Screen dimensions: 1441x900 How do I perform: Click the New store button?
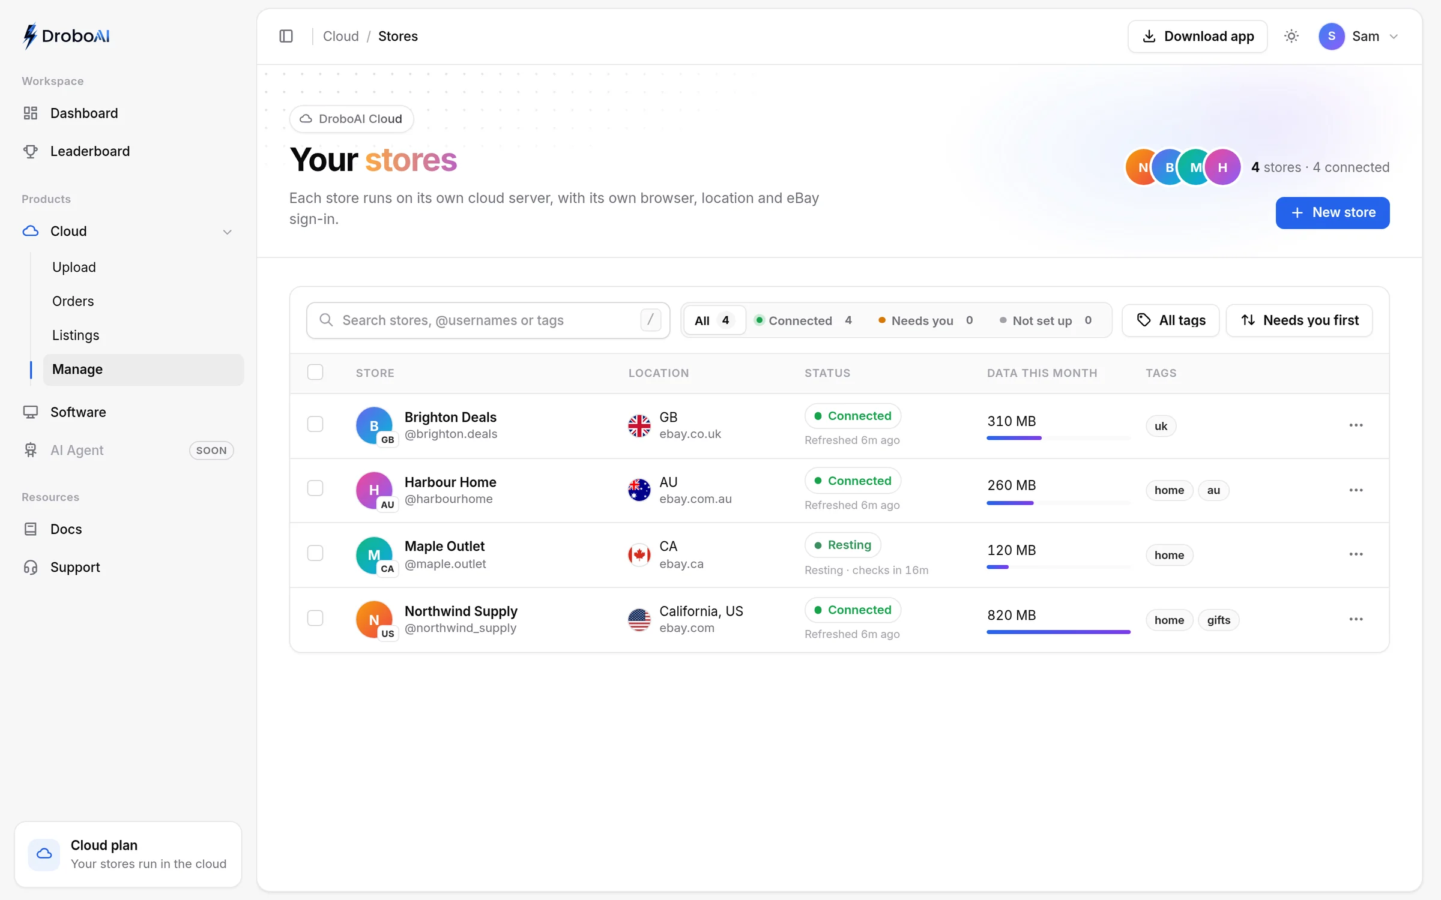pyautogui.click(x=1332, y=212)
